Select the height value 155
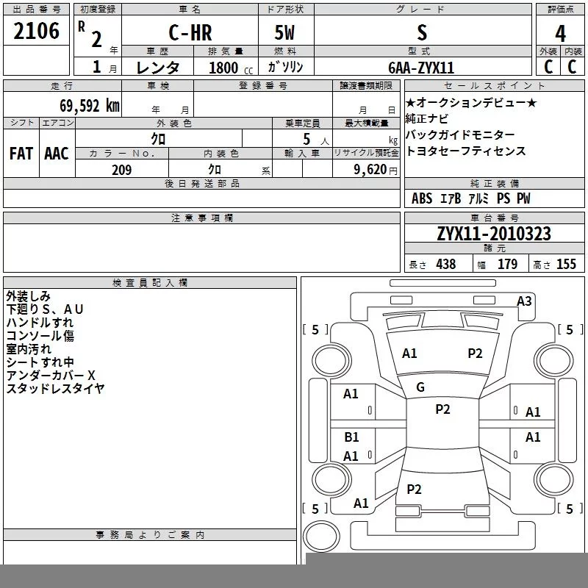588x588 pixels. 566,264
